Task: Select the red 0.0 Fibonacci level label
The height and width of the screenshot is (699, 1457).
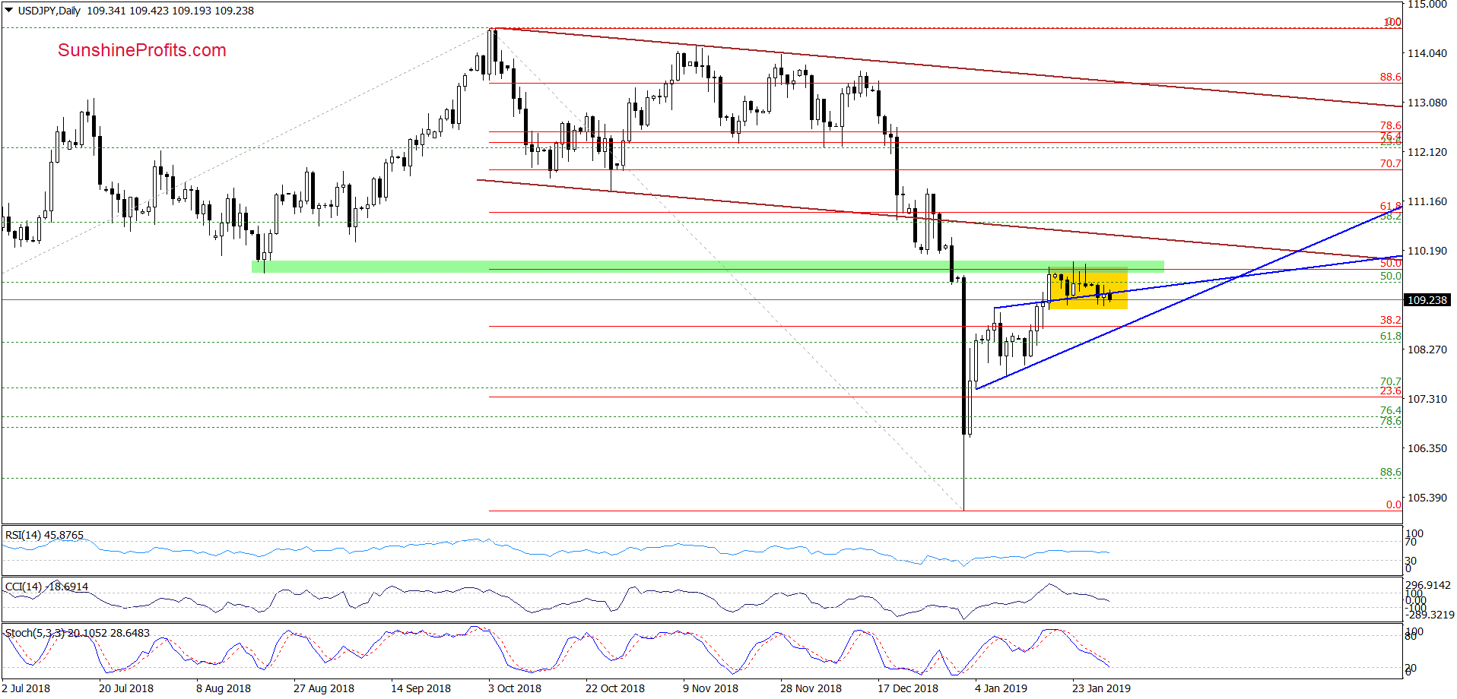Action: point(1394,504)
